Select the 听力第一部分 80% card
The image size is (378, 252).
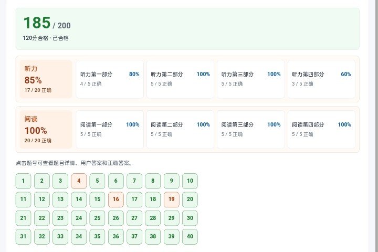point(110,79)
